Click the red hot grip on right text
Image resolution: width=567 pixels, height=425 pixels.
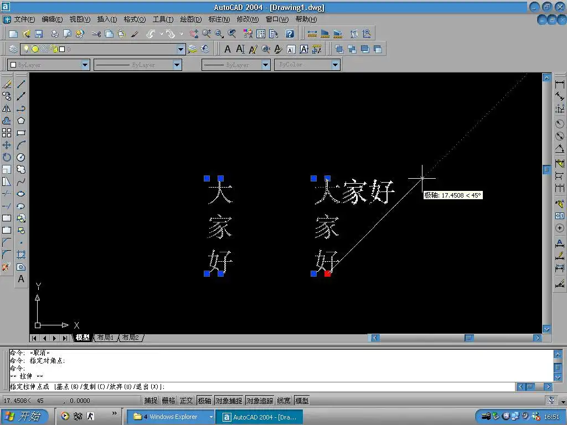pos(327,273)
